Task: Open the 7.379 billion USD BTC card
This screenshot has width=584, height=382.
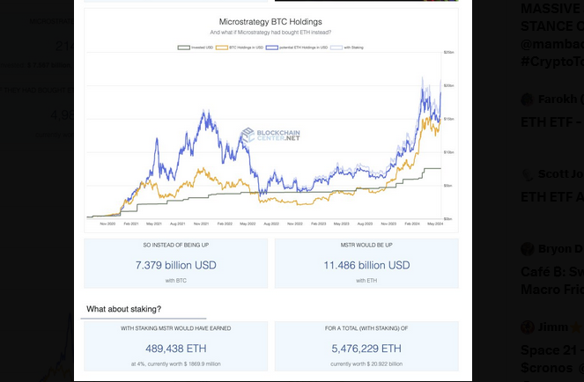Action: (x=175, y=264)
